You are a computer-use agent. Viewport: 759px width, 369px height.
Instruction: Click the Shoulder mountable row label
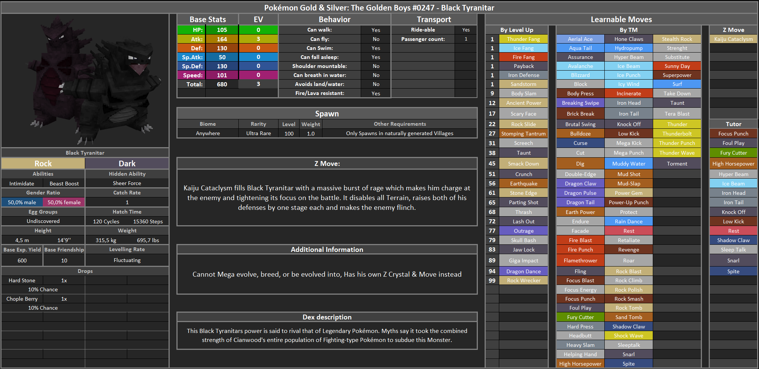319,66
